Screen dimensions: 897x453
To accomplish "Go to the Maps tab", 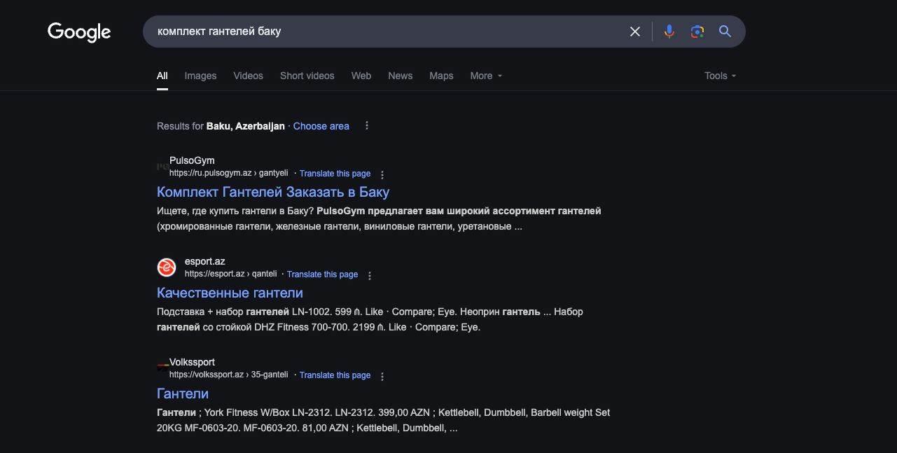I will [x=441, y=76].
